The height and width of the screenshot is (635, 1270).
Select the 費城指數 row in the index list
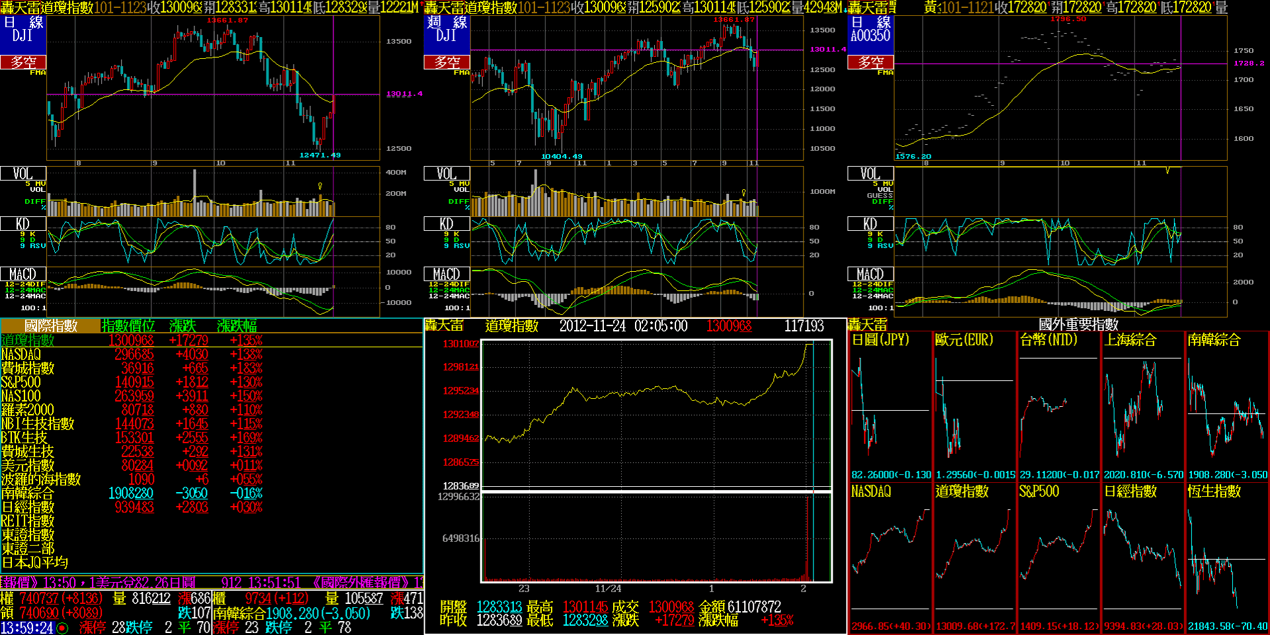[212, 368]
